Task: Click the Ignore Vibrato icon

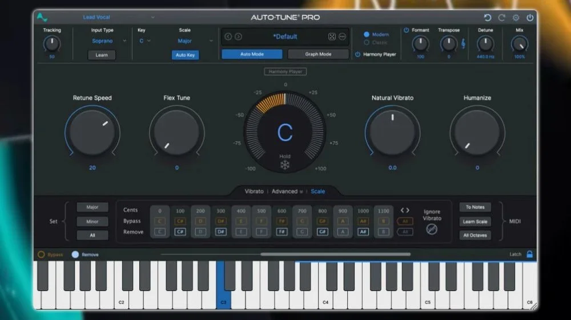Action: 432,229
